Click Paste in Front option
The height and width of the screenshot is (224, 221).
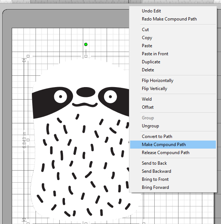[x=155, y=54]
